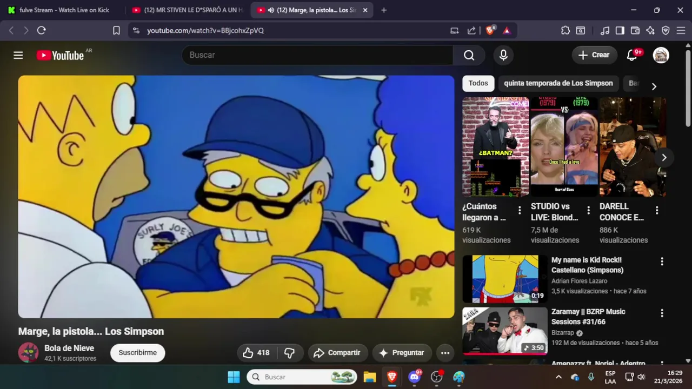Open more actions for the video

coord(445,353)
